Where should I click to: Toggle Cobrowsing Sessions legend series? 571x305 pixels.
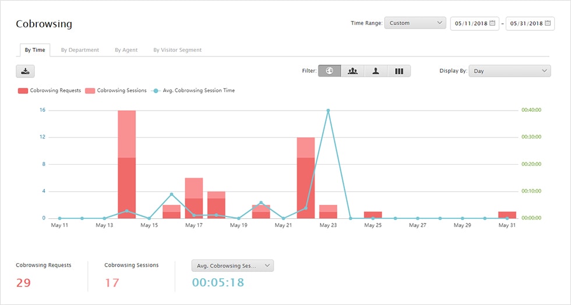[116, 91]
